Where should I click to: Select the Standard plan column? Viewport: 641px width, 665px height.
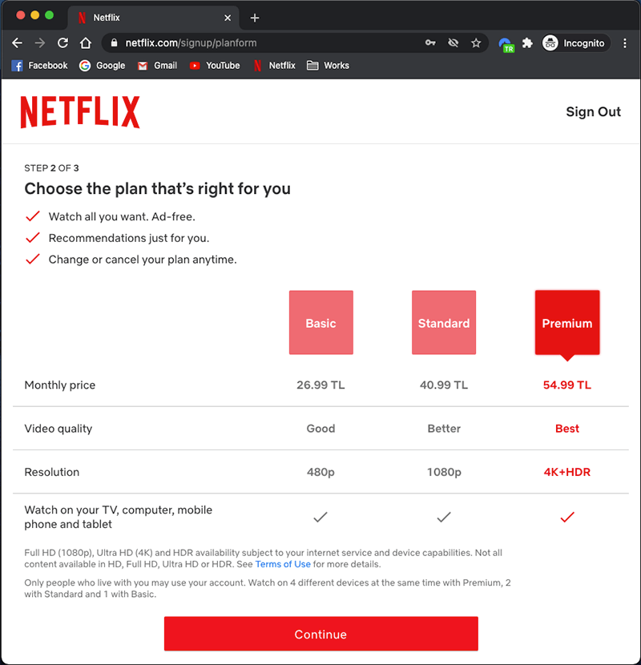tap(444, 322)
